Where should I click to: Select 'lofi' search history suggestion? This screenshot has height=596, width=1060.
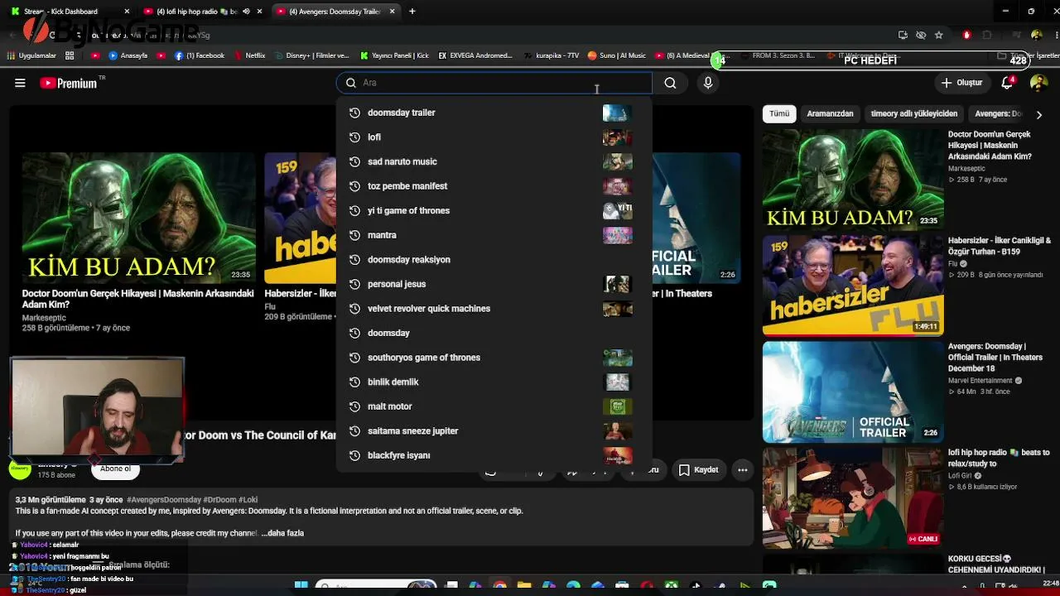(494, 137)
